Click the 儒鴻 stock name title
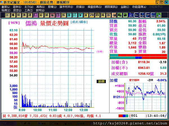169x126 pixels. pos(31,23)
